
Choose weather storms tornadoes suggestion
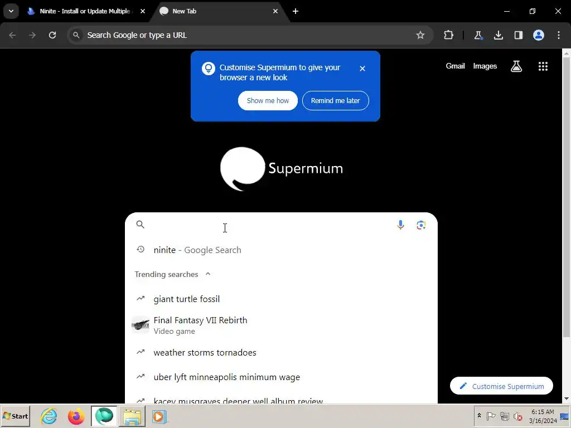click(281, 352)
